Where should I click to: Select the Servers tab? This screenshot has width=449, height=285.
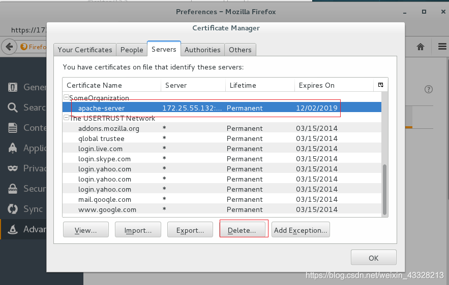coord(164,49)
